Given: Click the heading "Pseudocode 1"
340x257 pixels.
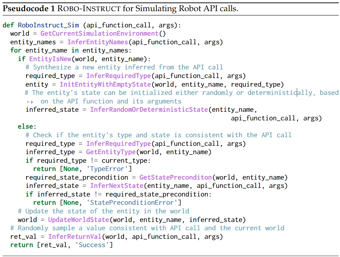Looking at the screenshot, I should 28,9.
